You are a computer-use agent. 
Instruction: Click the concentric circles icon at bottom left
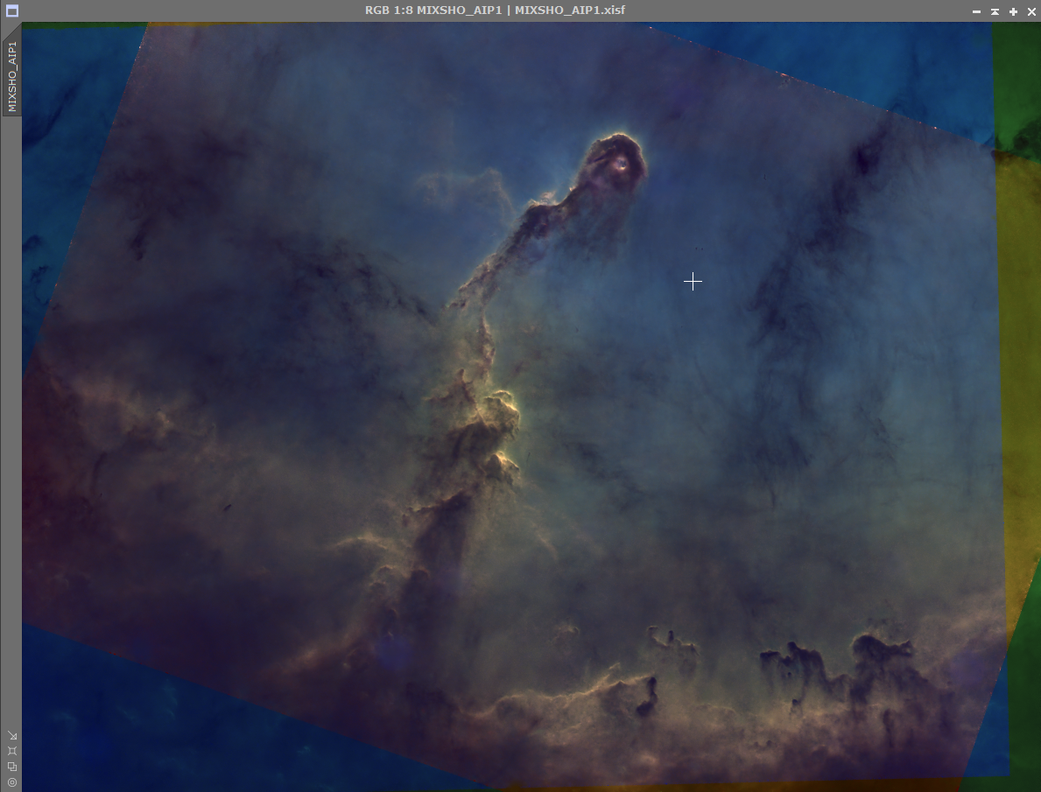click(12, 782)
